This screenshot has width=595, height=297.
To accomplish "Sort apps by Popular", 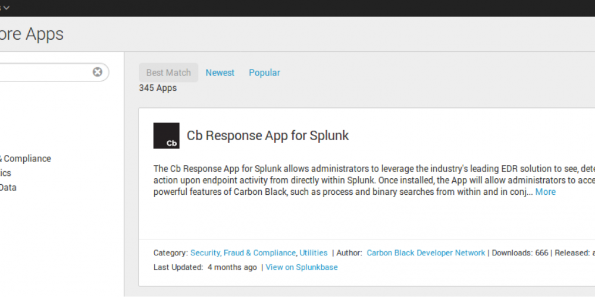I will click(264, 72).
